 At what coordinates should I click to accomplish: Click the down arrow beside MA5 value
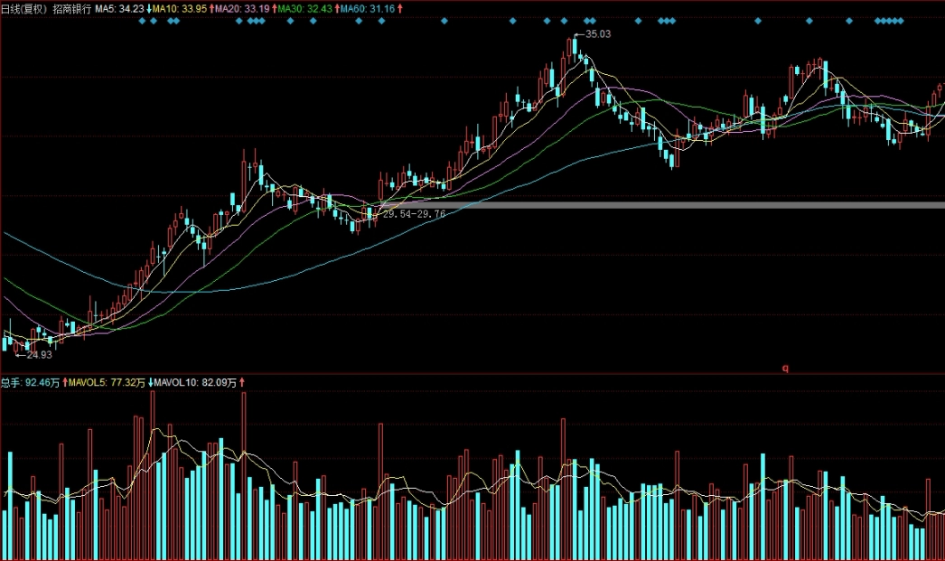point(150,7)
